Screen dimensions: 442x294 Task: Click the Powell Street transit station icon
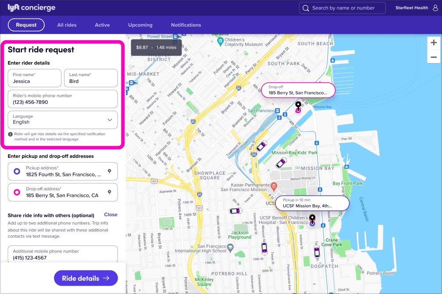[x=175, y=37]
